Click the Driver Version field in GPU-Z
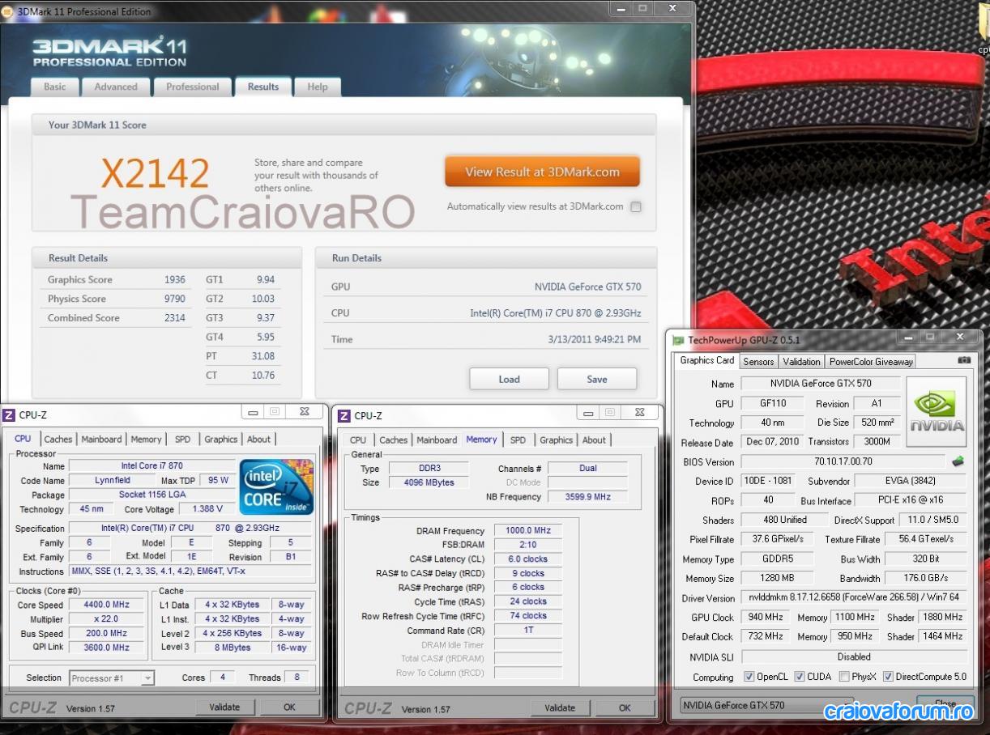This screenshot has height=735, width=990. point(854,597)
